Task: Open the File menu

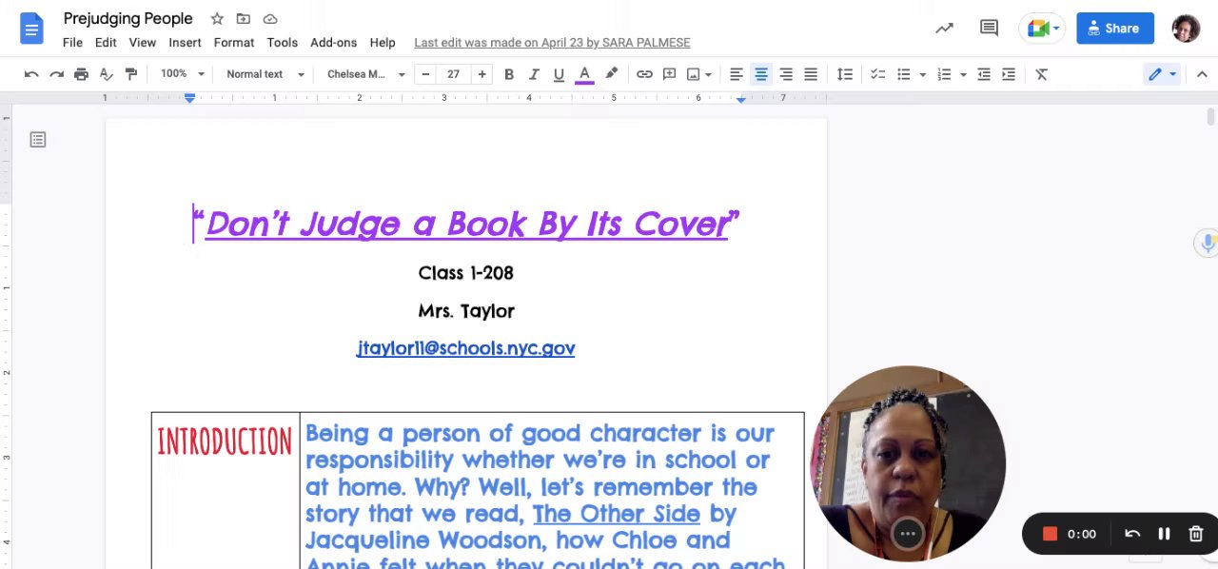Action: click(72, 43)
